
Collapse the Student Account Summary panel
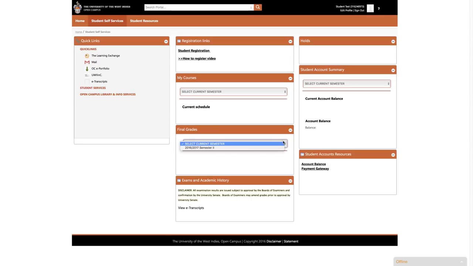coord(393,70)
